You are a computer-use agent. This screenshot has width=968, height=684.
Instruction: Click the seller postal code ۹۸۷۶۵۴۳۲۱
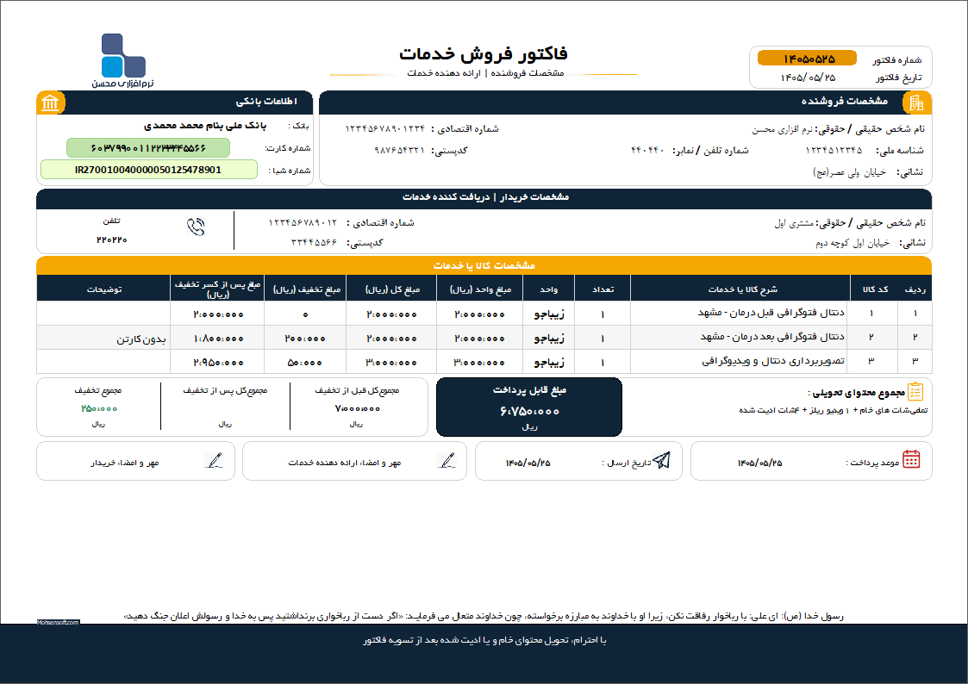coord(400,151)
